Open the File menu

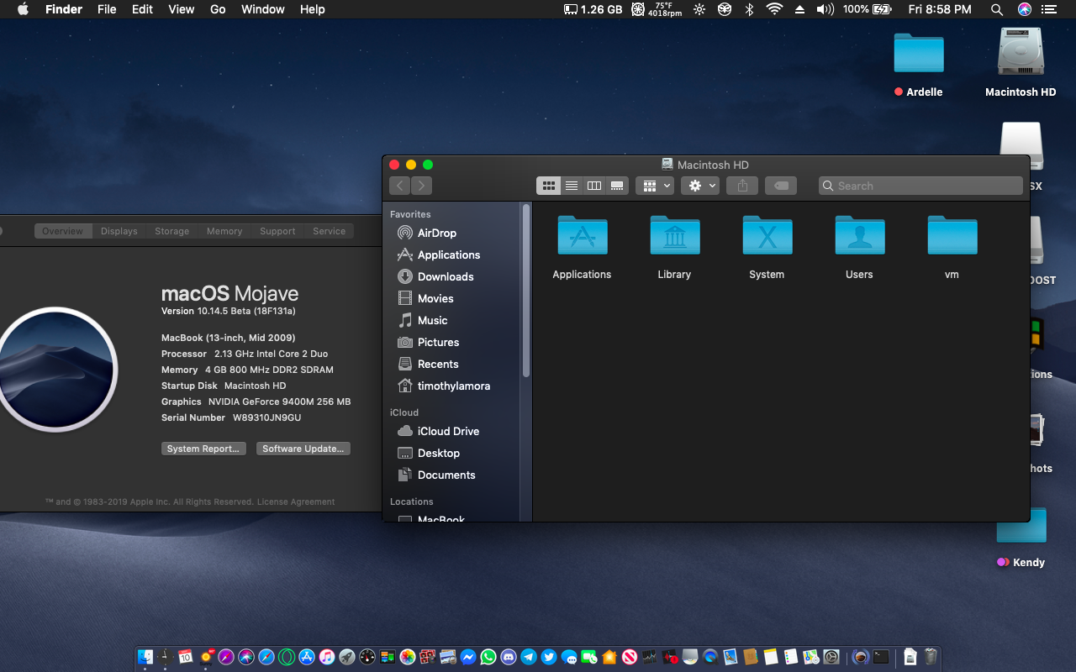[107, 9]
